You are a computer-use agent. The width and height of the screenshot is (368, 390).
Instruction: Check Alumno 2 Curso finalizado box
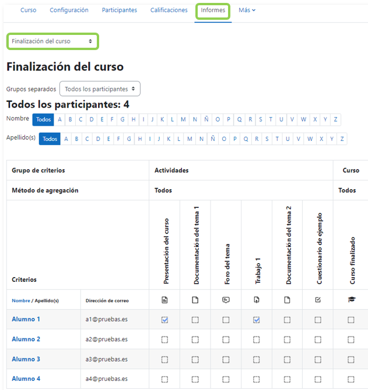[x=351, y=339]
